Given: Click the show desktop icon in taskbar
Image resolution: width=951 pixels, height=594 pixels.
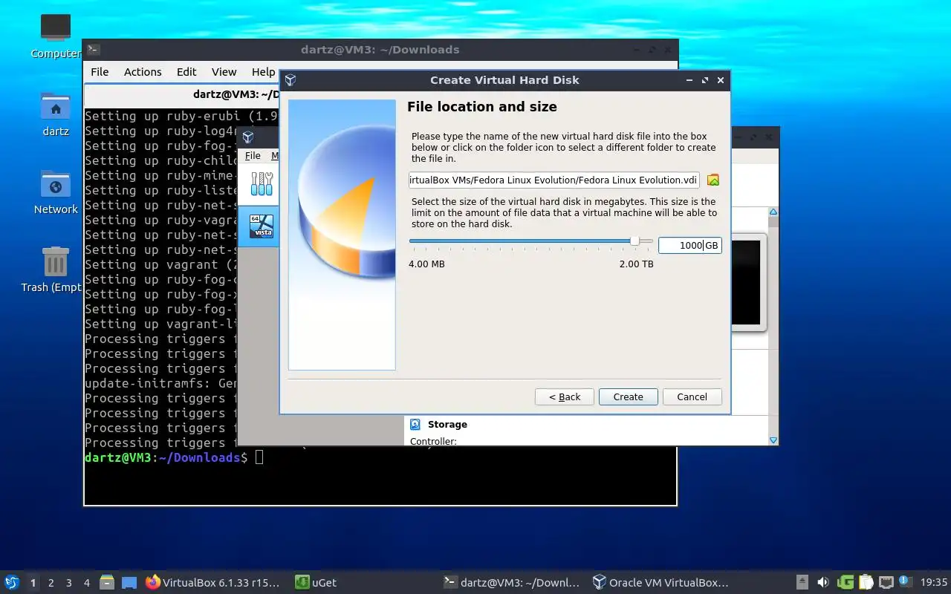Looking at the screenshot, I should pyautogui.click(x=129, y=583).
